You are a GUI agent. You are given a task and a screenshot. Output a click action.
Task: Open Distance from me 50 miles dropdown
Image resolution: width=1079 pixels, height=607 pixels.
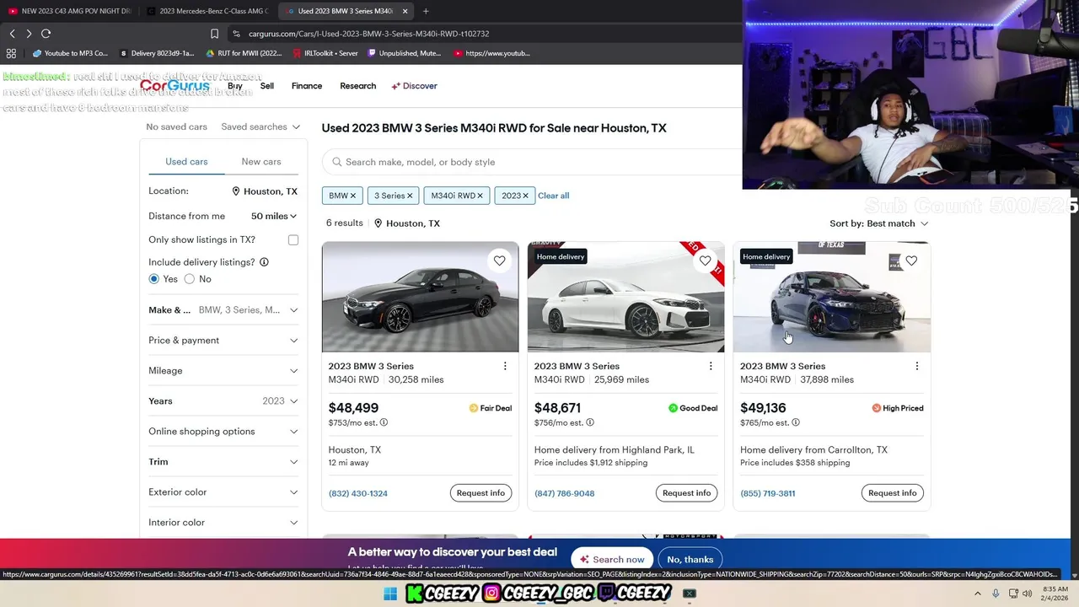click(x=274, y=216)
